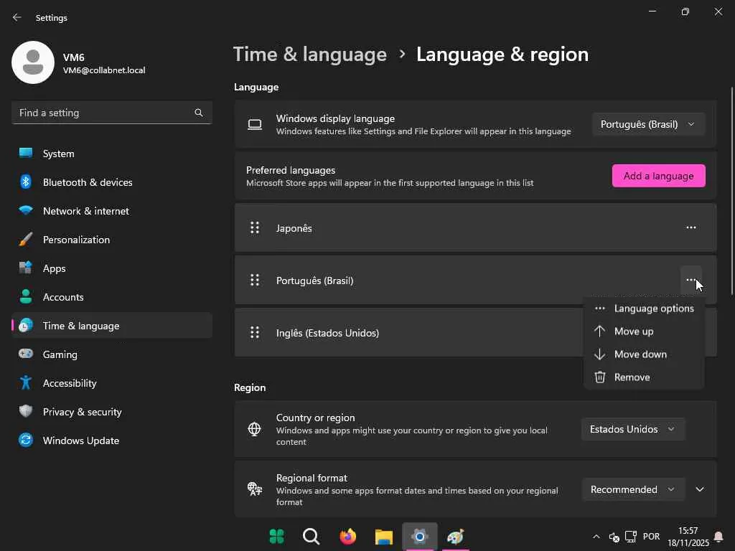Open Country or region dropdown
Screen dimensions: 735x551
click(632, 429)
